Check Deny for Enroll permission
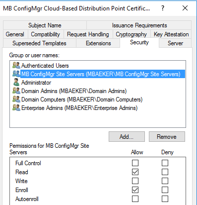This screenshot has height=205, width=197. (x=165, y=190)
